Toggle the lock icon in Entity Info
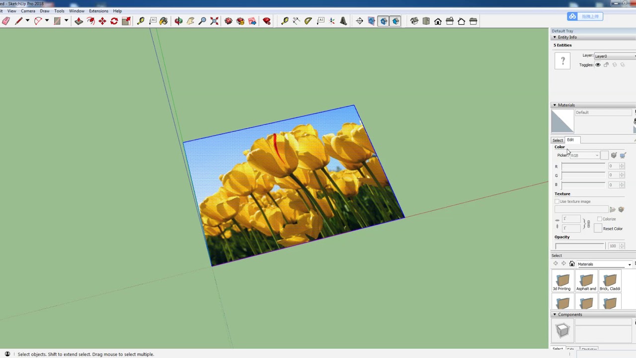The height and width of the screenshot is (358, 636). 606,65
